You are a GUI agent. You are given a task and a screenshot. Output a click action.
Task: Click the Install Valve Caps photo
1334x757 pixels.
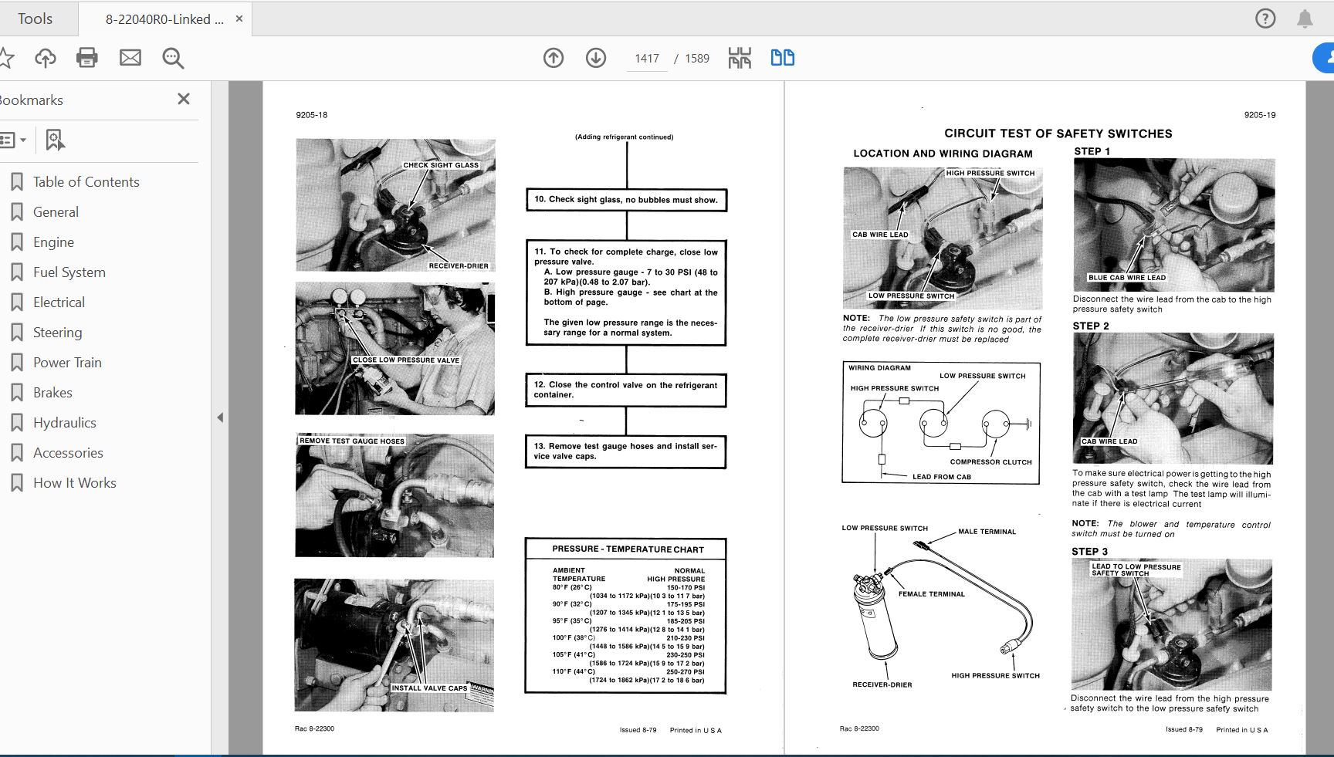pyautogui.click(x=394, y=645)
